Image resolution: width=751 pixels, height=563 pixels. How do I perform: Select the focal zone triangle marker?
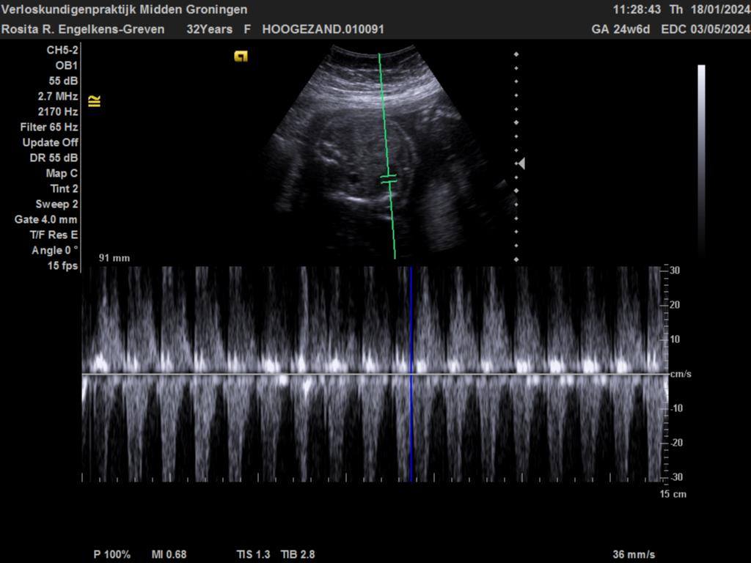(521, 163)
